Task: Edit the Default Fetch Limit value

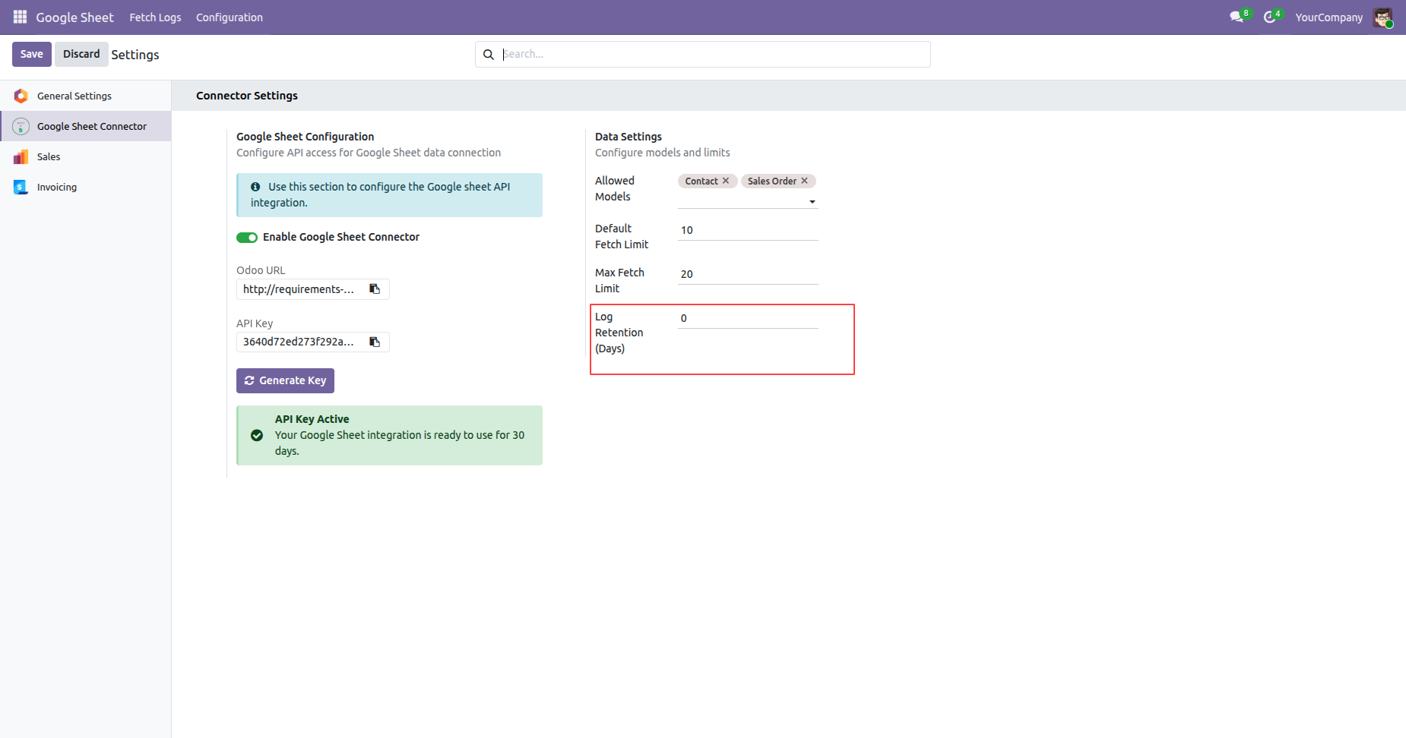Action: pos(748,230)
